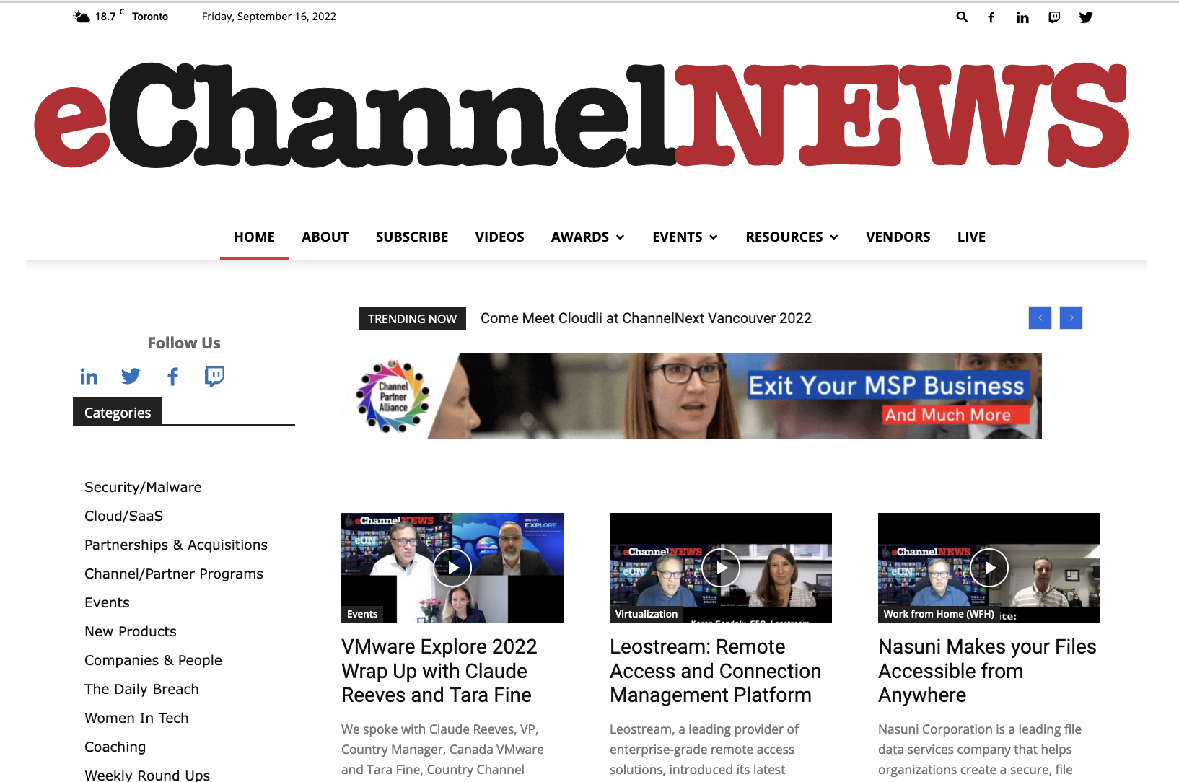Open Women In Tech category
The image size is (1179, 782).
(136, 718)
